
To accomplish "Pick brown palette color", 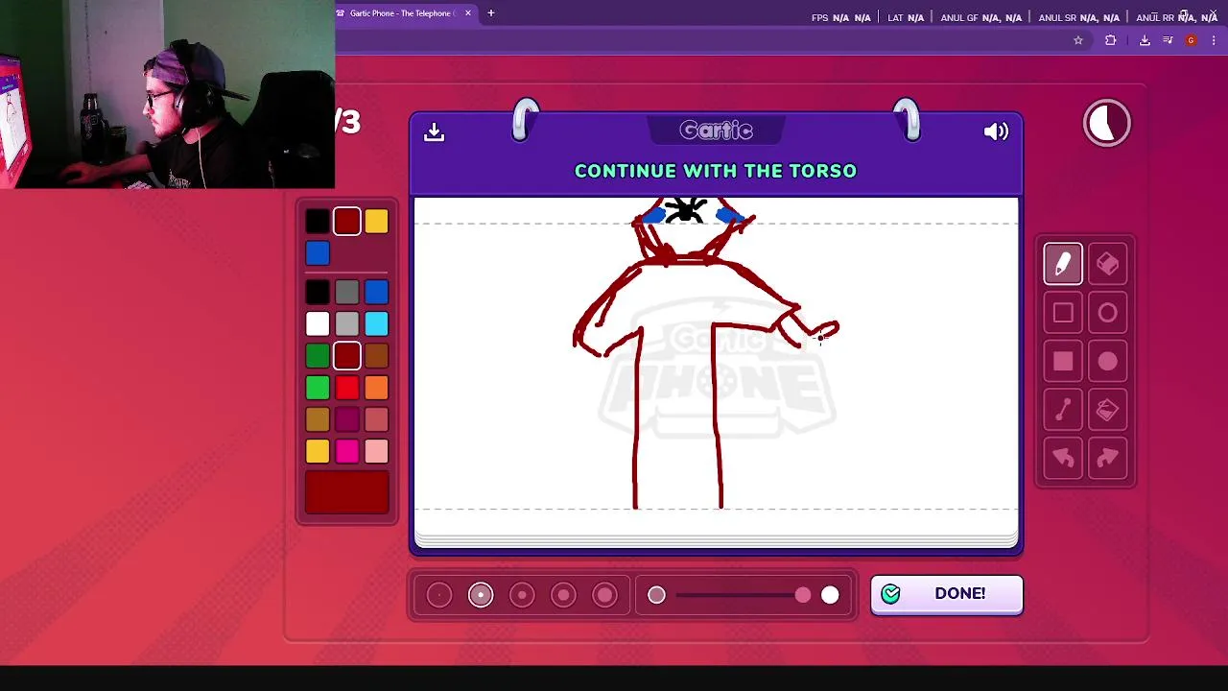I will pyautogui.click(x=376, y=356).
